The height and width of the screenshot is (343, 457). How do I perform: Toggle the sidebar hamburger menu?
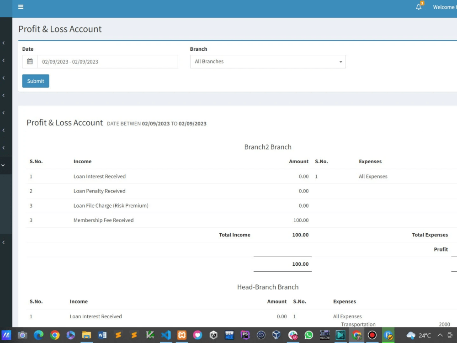[21, 7]
